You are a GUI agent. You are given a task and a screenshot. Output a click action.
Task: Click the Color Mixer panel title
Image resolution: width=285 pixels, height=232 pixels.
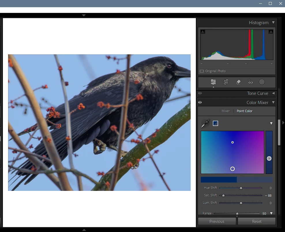(257, 103)
